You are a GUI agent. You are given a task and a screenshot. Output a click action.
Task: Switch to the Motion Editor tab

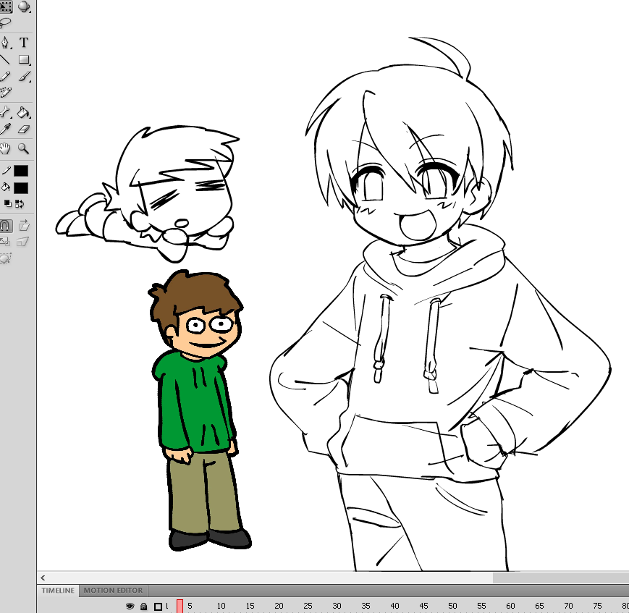[x=113, y=591]
